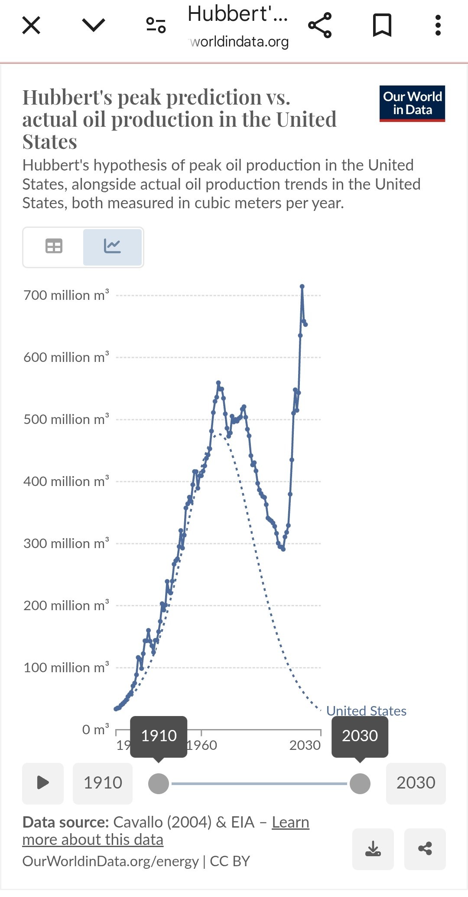Viewport: 468px width, 897px height.
Task: Close the browser custom tab
Action: [31, 25]
